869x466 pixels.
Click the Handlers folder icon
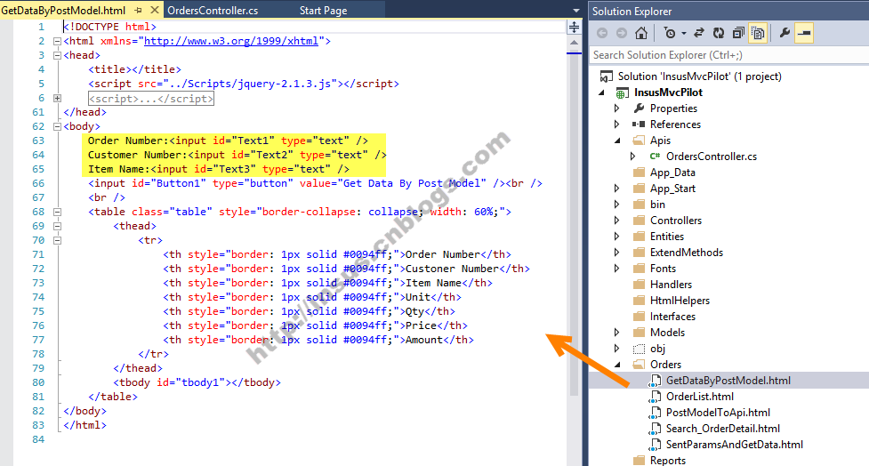coord(639,285)
